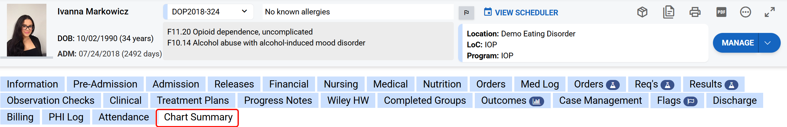Click the flag button beside allergies
This screenshot has width=787, height=127.
466,13
